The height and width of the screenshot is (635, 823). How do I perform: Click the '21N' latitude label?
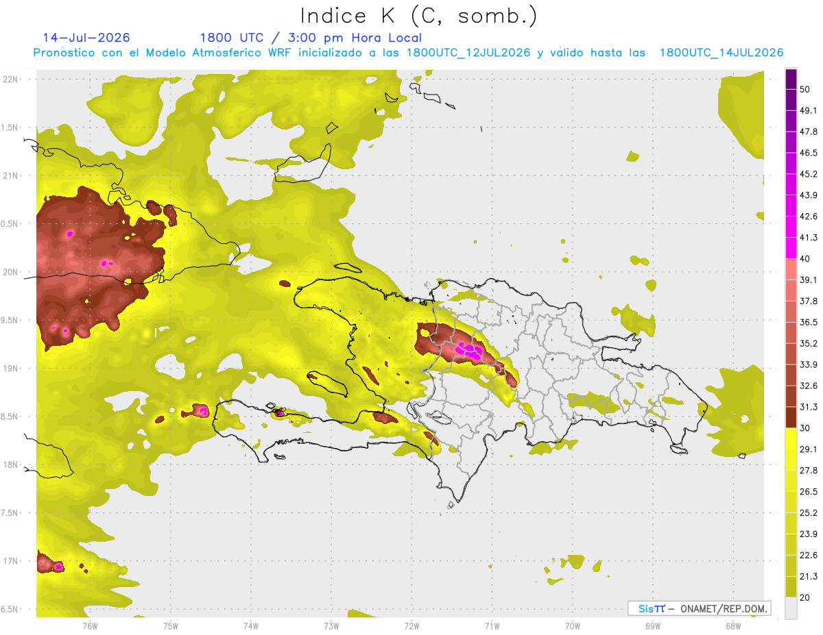(x=12, y=175)
